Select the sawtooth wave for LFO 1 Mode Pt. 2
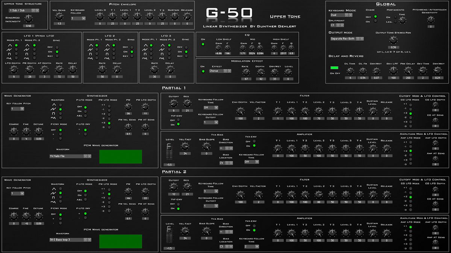This screenshot has height=253, width=451. point(34,50)
